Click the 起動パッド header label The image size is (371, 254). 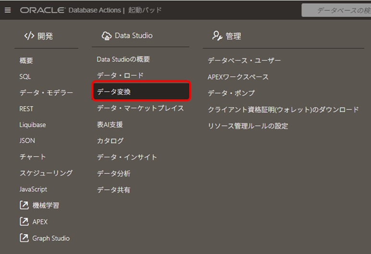145,10
